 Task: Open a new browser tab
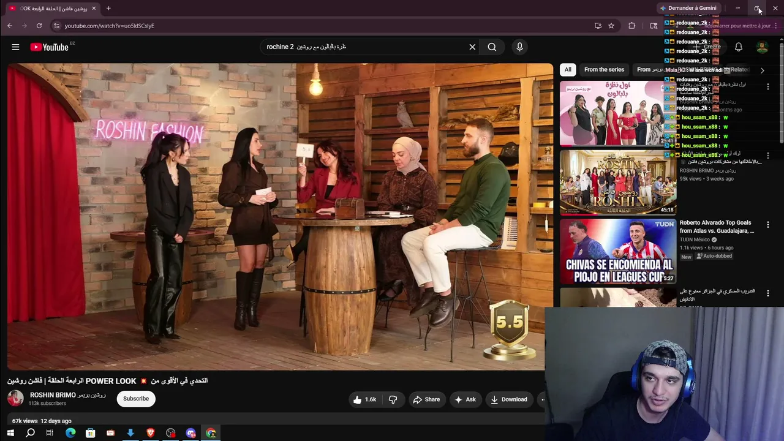(x=108, y=9)
